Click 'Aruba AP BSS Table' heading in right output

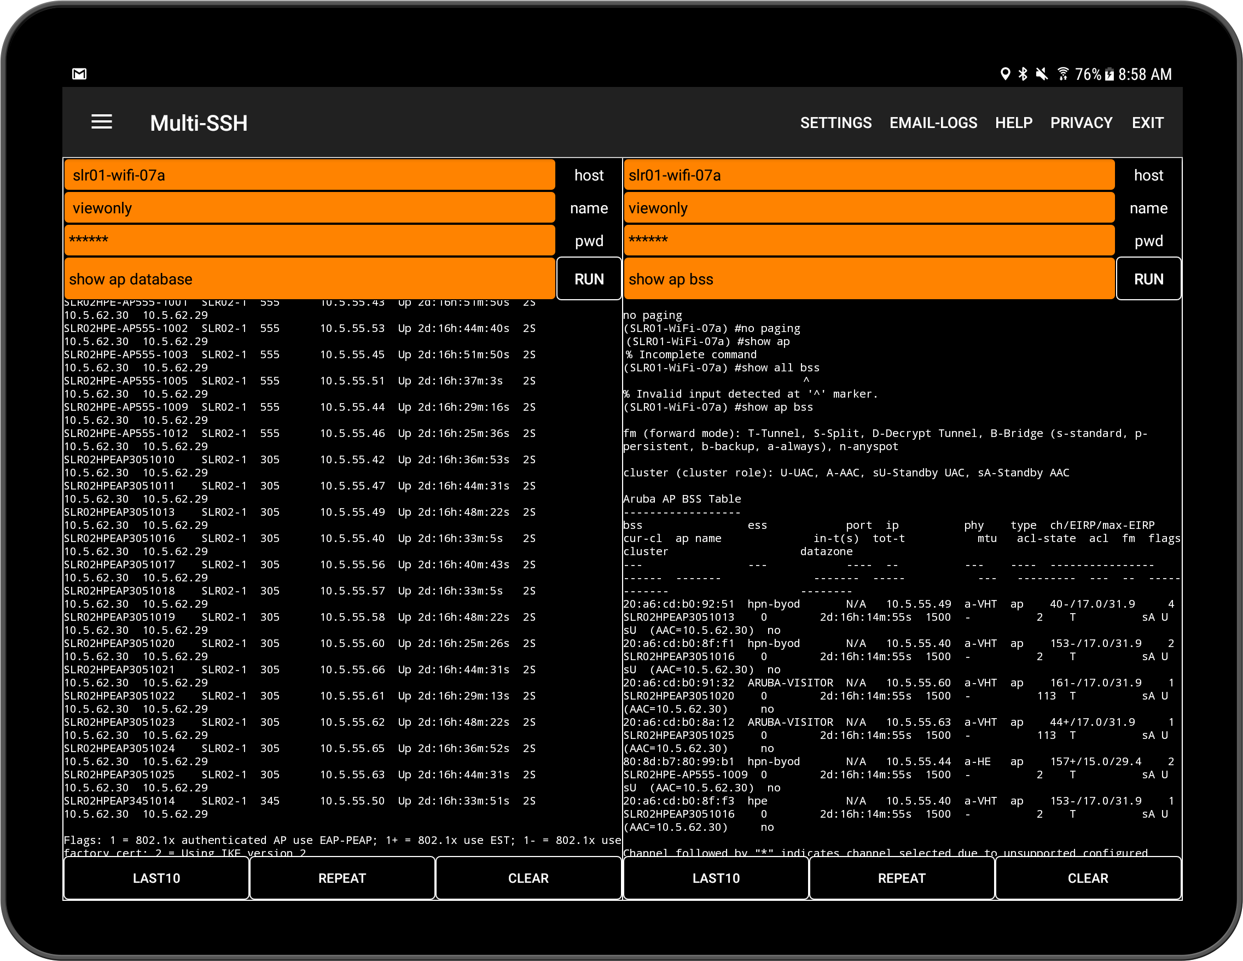[x=682, y=499]
